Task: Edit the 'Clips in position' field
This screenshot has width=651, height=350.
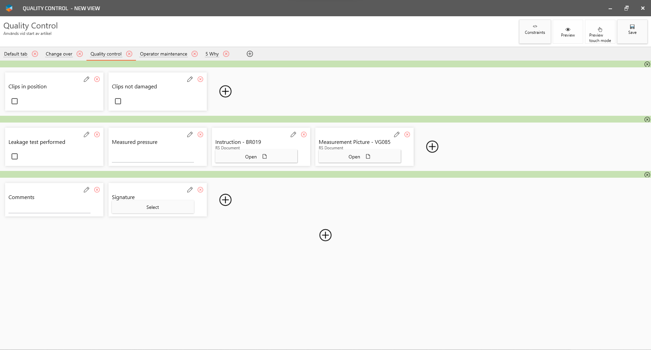Action: coord(86,79)
